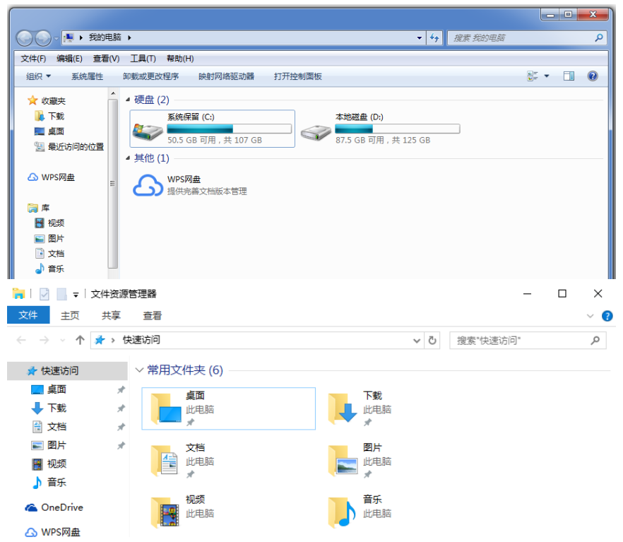Viewport: 623px width, 542px height.
Task: Click the Forward arrow in the 我的电脑 window
Action: (43, 39)
